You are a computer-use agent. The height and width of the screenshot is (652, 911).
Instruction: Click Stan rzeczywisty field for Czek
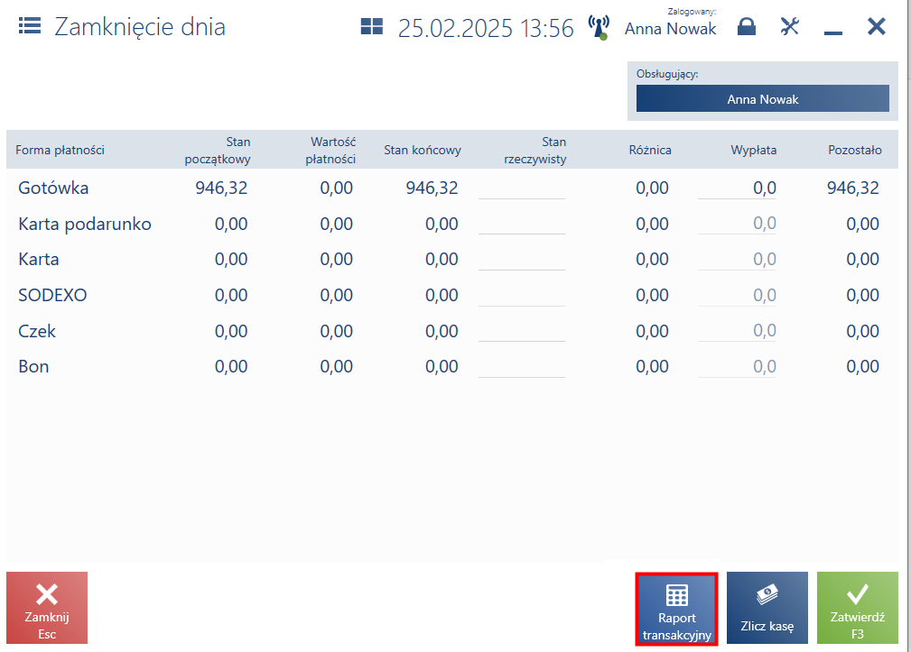522,331
